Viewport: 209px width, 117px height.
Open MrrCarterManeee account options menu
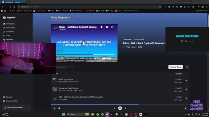pyautogui.click(x=28, y=107)
